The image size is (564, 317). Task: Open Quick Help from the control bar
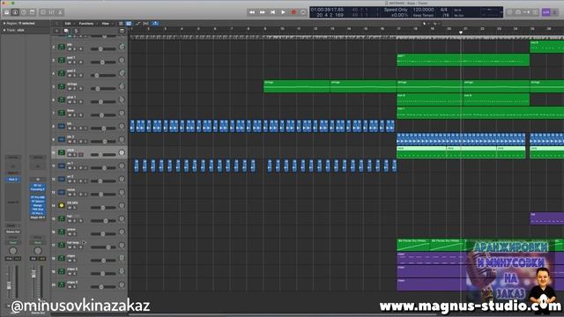(x=24, y=12)
